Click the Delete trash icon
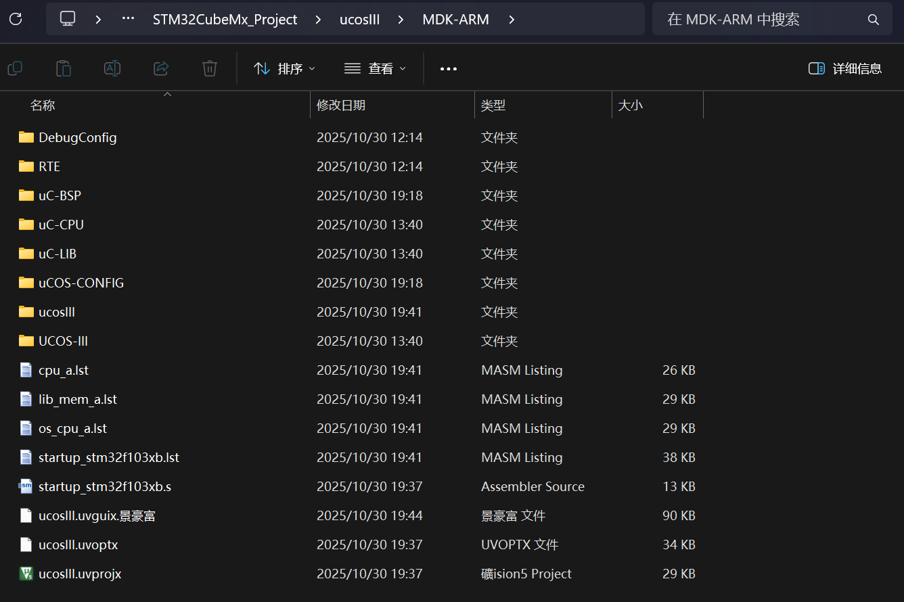Screen dimensions: 904x602 point(210,68)
